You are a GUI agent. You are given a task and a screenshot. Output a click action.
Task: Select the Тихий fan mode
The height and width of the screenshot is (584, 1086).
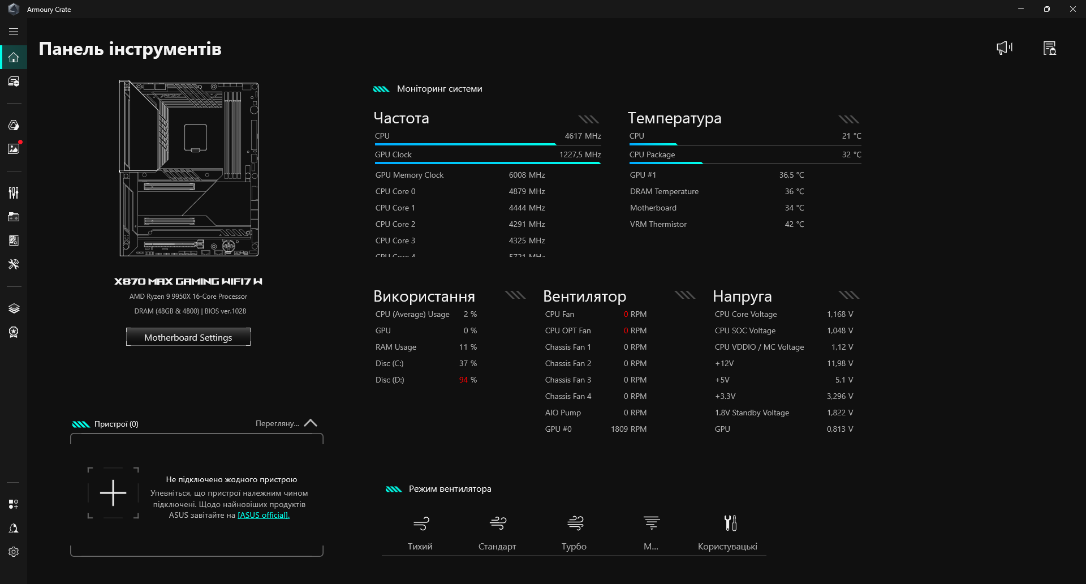pyautogui.click(x=420, y=533)
